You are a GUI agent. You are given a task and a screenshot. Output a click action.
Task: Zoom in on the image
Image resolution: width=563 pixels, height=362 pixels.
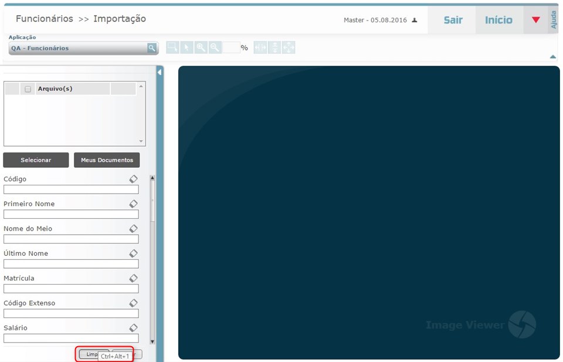[x=201, y=47]
